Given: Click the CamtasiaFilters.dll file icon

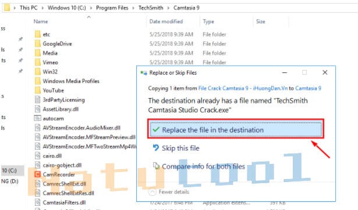Looking at the screenshot, I should pos(37,202).
